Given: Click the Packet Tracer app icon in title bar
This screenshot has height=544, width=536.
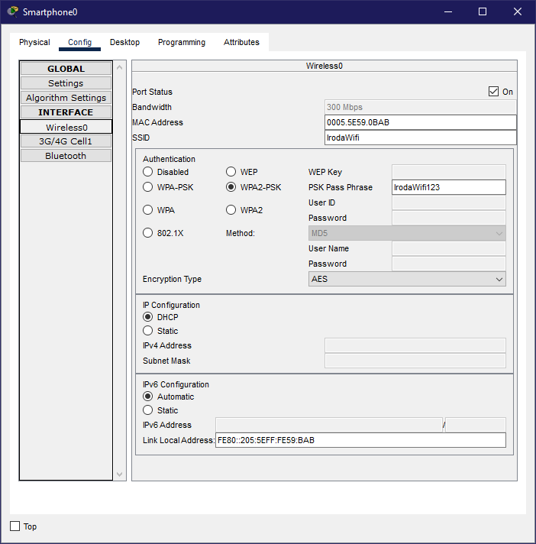Looking at the screenshot, I should 12,11.
